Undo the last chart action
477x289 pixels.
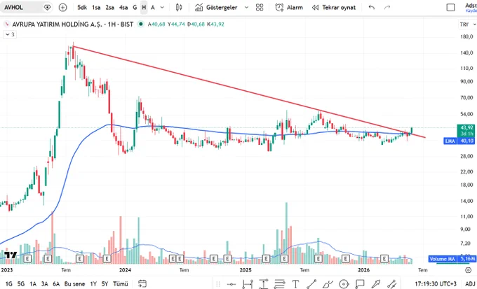pyautogui.click(x=372, y=8)
